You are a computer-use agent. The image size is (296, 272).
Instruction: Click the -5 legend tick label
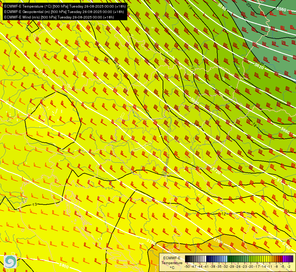(x=283, y=267)
